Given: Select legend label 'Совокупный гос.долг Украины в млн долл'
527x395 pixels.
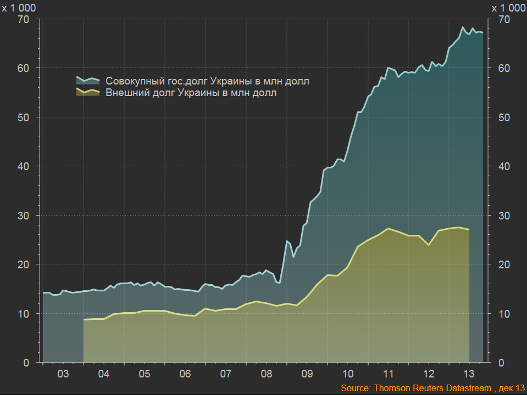Looking at the screenshot, I should pos(207,81).
